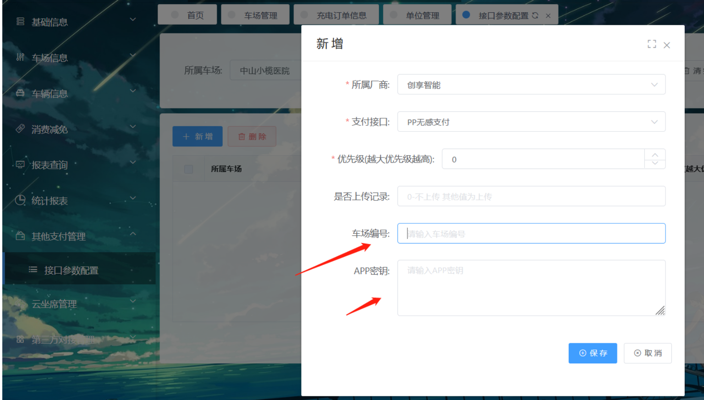
Task: Expand the 车辆信息 menu
Action: click(x=133, y=91)
